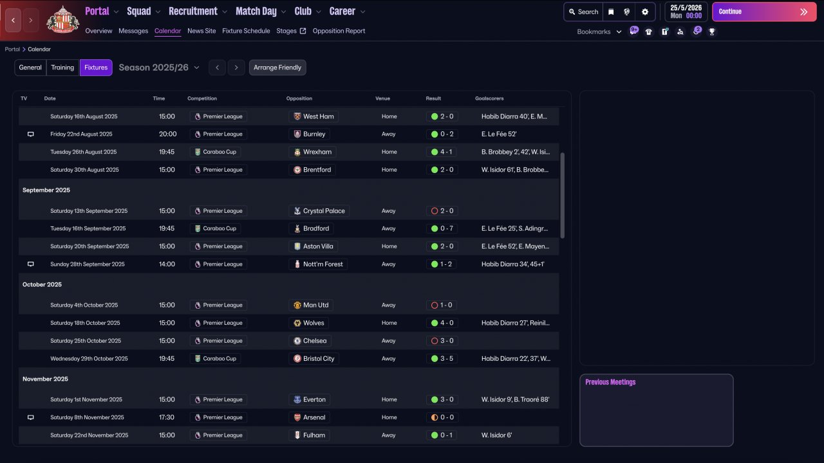Click the Sunderland club crest

click(x=63, y=20)
